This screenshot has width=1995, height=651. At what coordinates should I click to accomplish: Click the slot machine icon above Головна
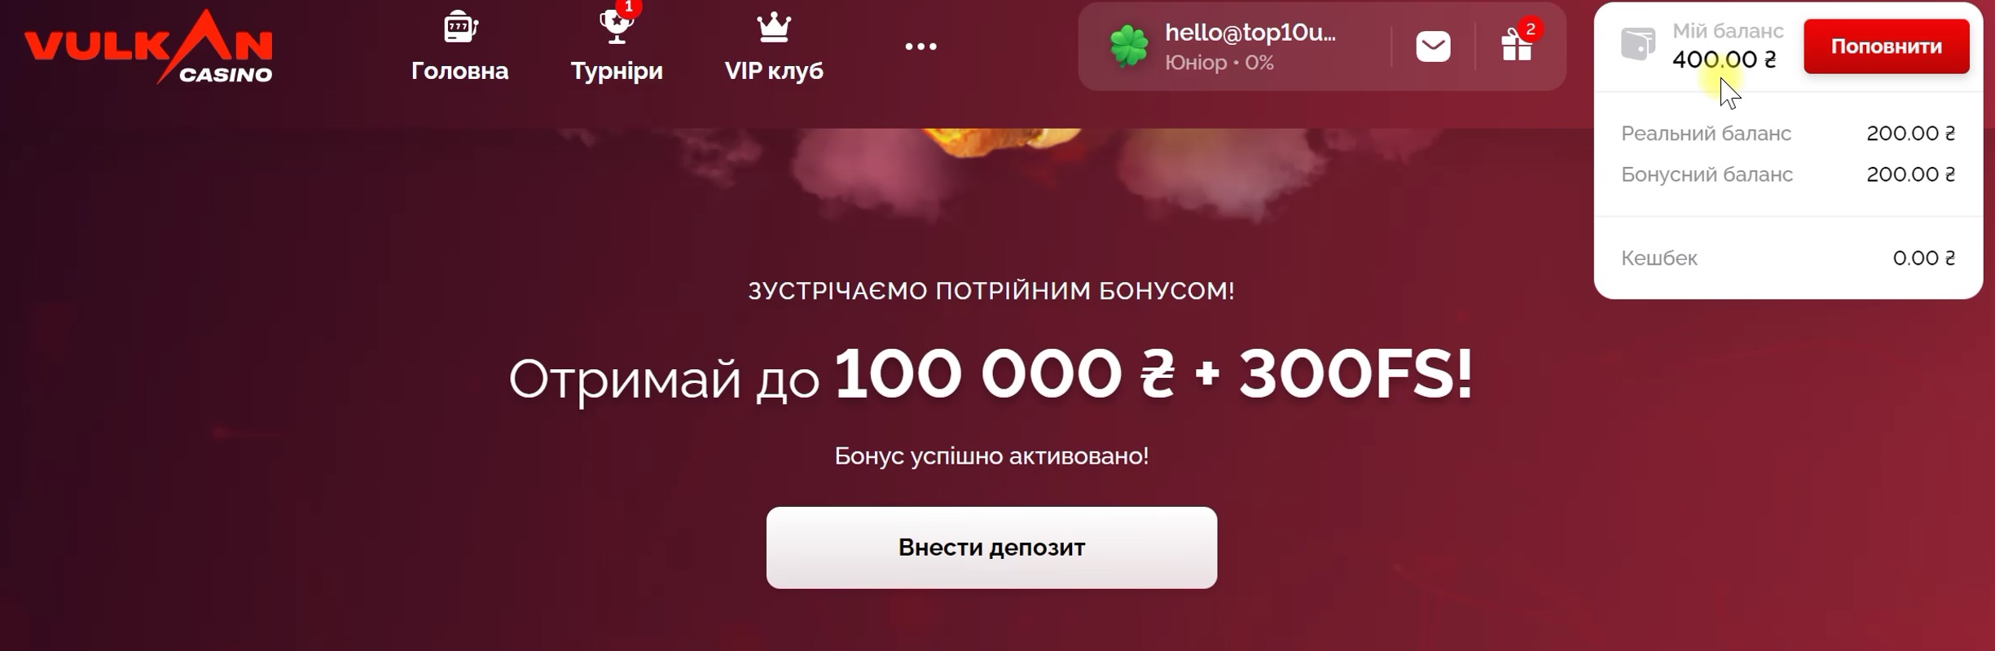coord(459,27)
